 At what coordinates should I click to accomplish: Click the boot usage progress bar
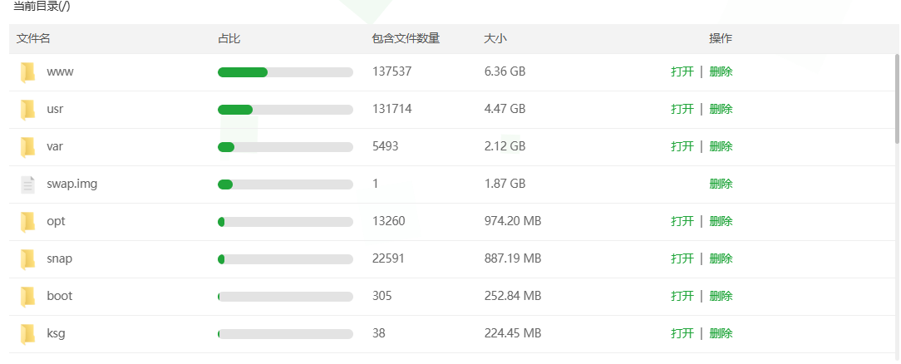point(285,296)
